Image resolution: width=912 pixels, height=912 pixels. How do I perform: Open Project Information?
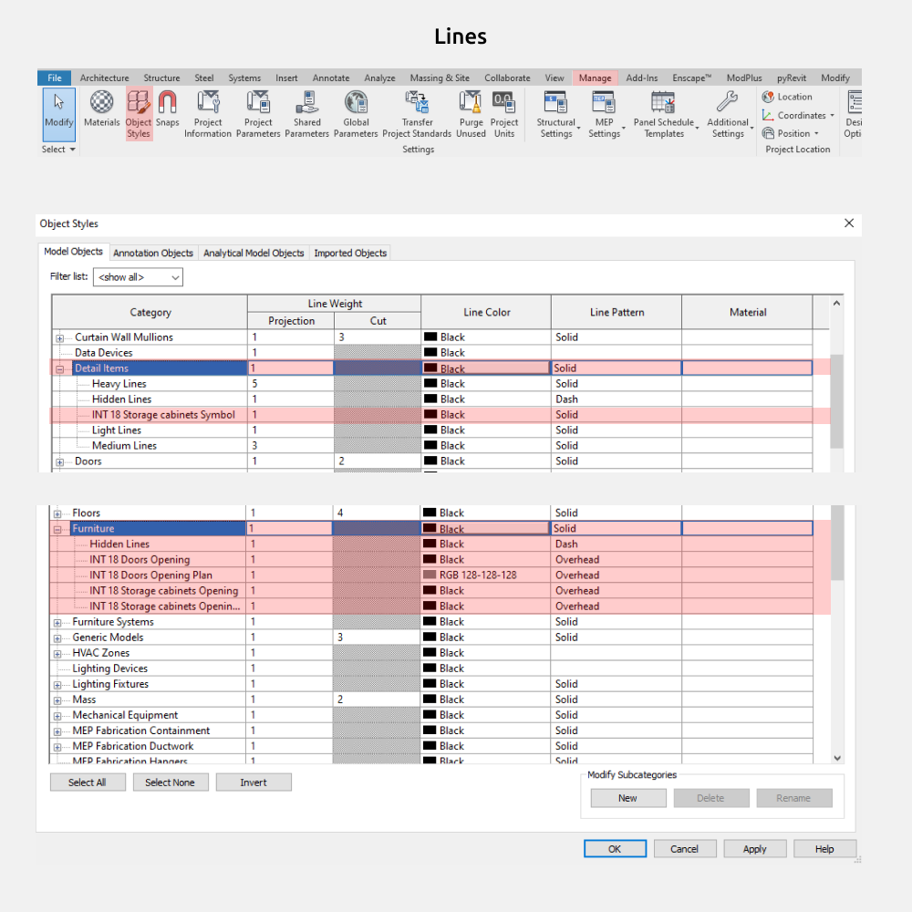[208, 114]
